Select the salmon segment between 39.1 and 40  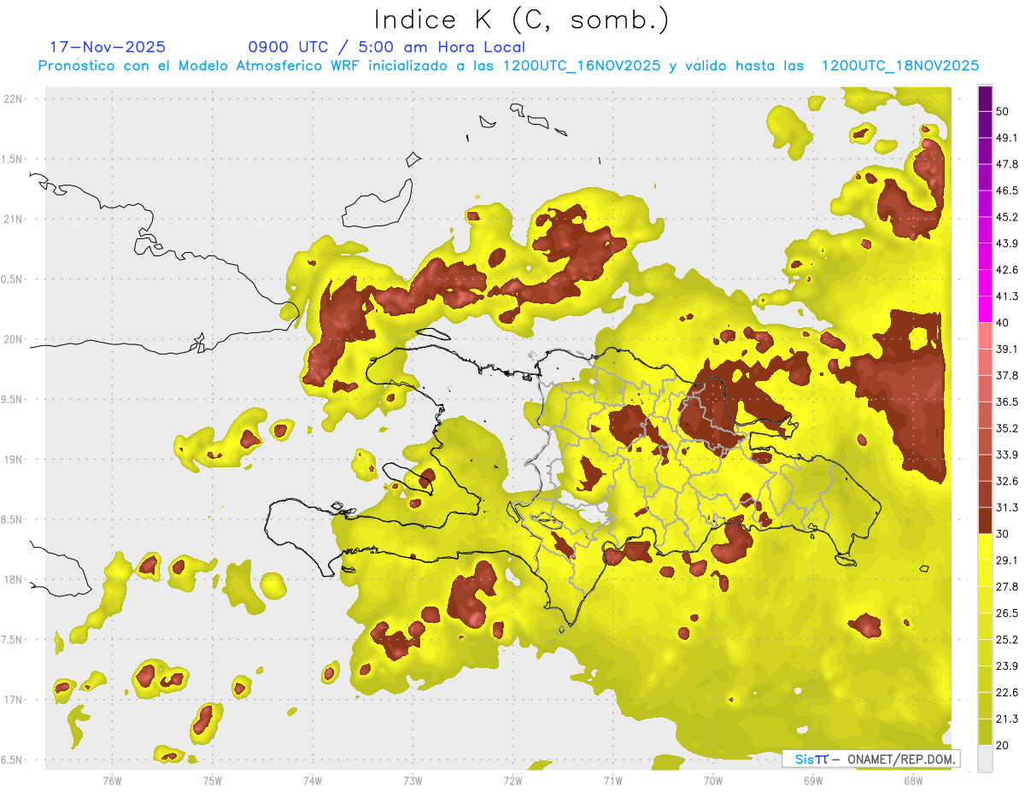coord(985,336)
